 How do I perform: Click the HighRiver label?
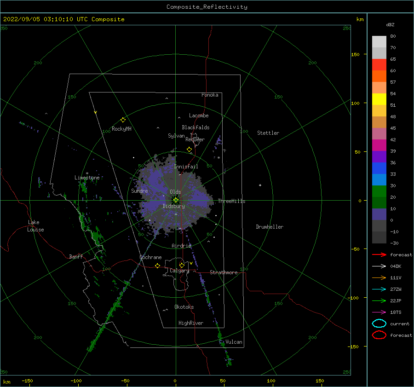click(191, 323)
